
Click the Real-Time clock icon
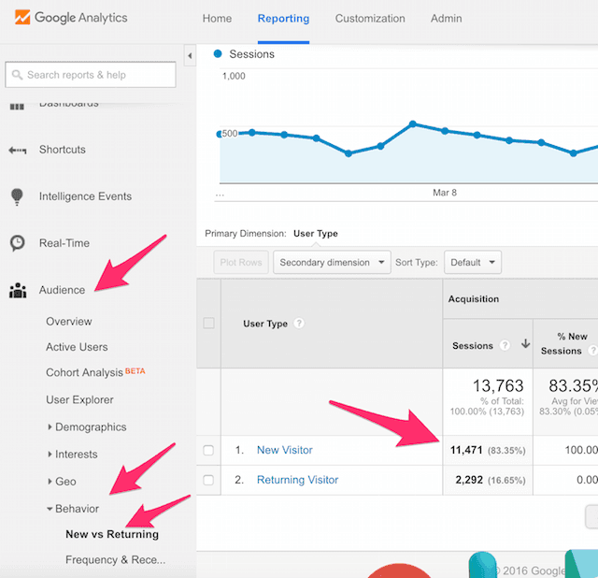coord(17,243)
